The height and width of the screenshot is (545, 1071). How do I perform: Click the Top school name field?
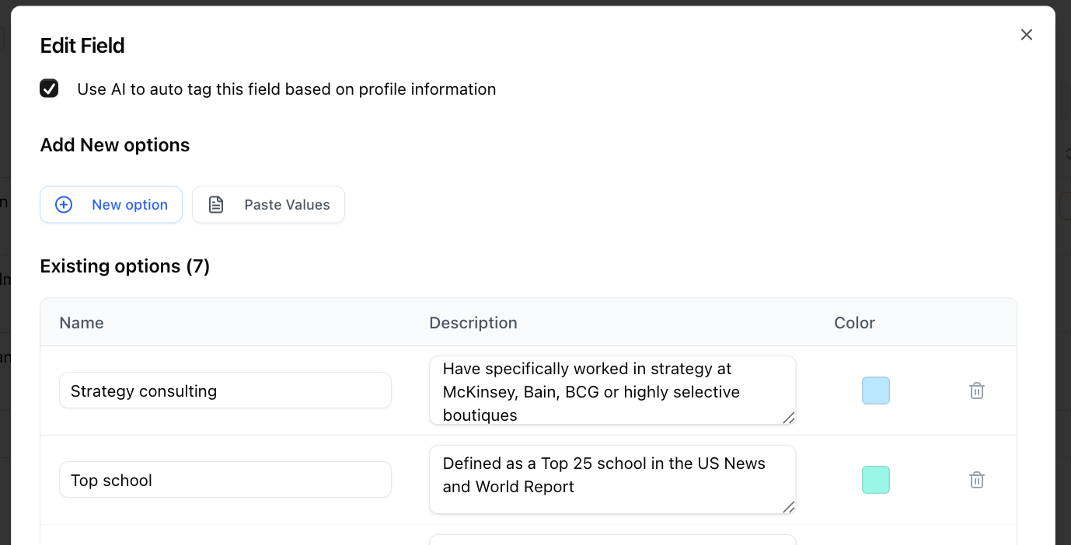(x=225, y=480)
